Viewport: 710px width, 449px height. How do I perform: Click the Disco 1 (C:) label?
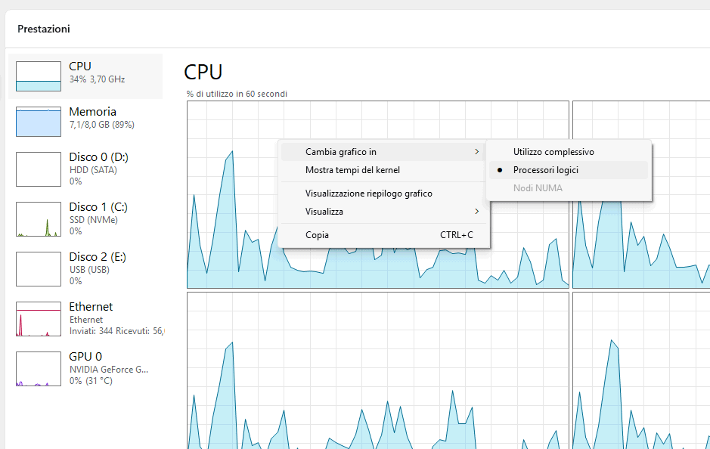click(x=98, y=207)
